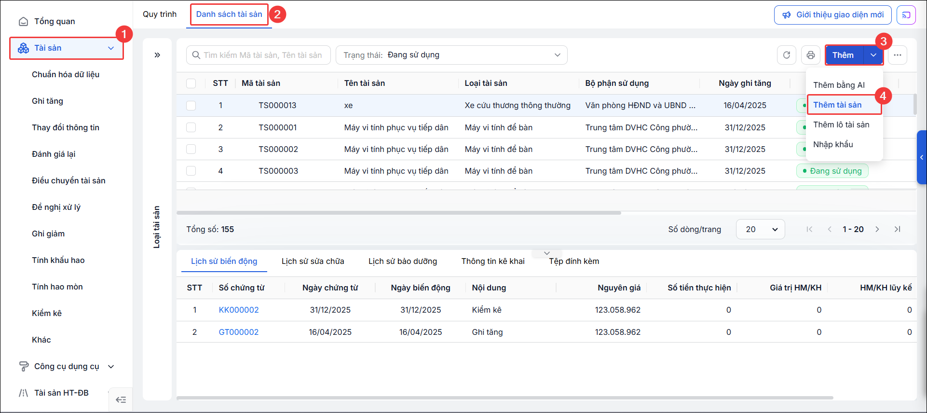Collapse the detail panel chevron
Viewport: 927px width, 413px height.
(547, 253)
